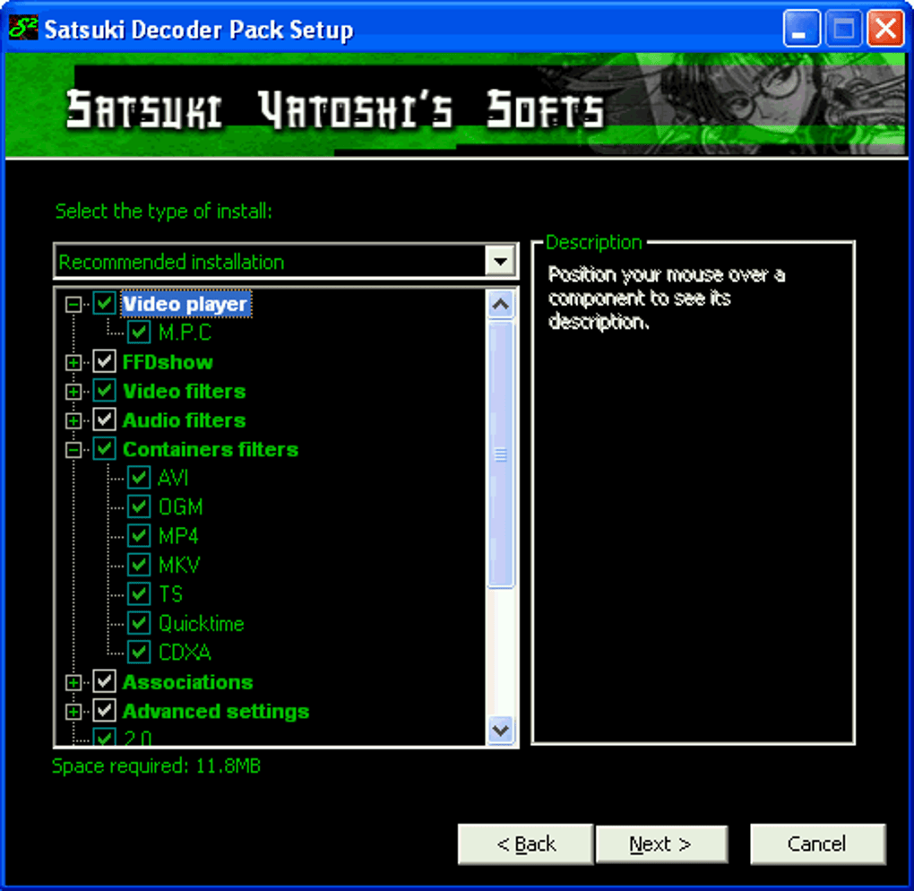Select the Containers filters label

(x=211, y=449)
